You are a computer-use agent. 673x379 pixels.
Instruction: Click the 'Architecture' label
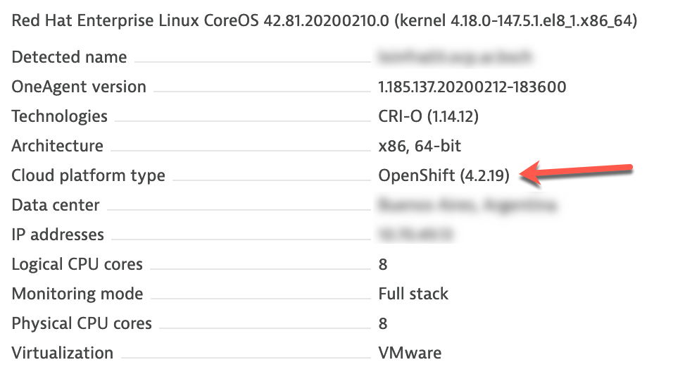point(57,146)
